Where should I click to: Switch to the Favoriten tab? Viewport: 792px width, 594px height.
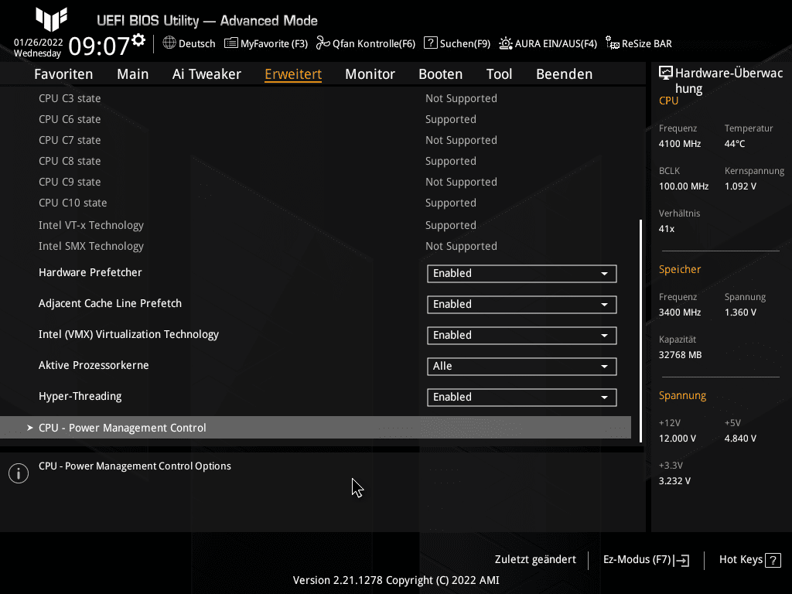coord(63,73)
